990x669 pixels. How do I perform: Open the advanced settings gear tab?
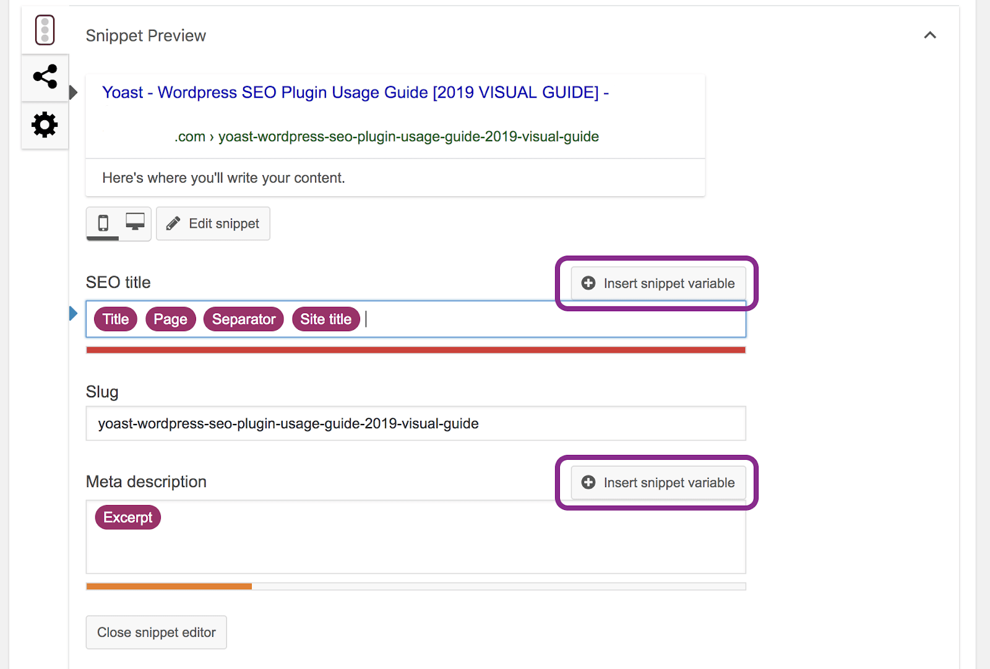pyautogui.click(x=45, y=125)
